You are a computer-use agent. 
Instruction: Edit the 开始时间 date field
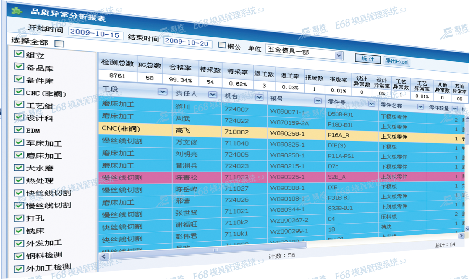coord(96,34)
